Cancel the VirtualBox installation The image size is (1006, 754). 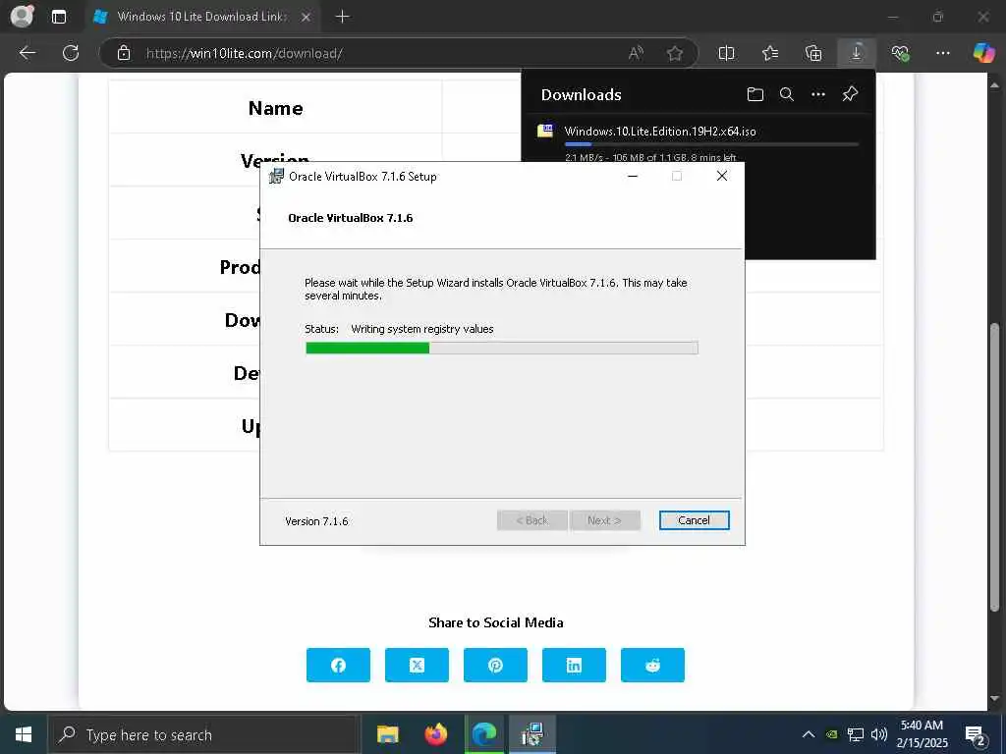click(695, 520)
